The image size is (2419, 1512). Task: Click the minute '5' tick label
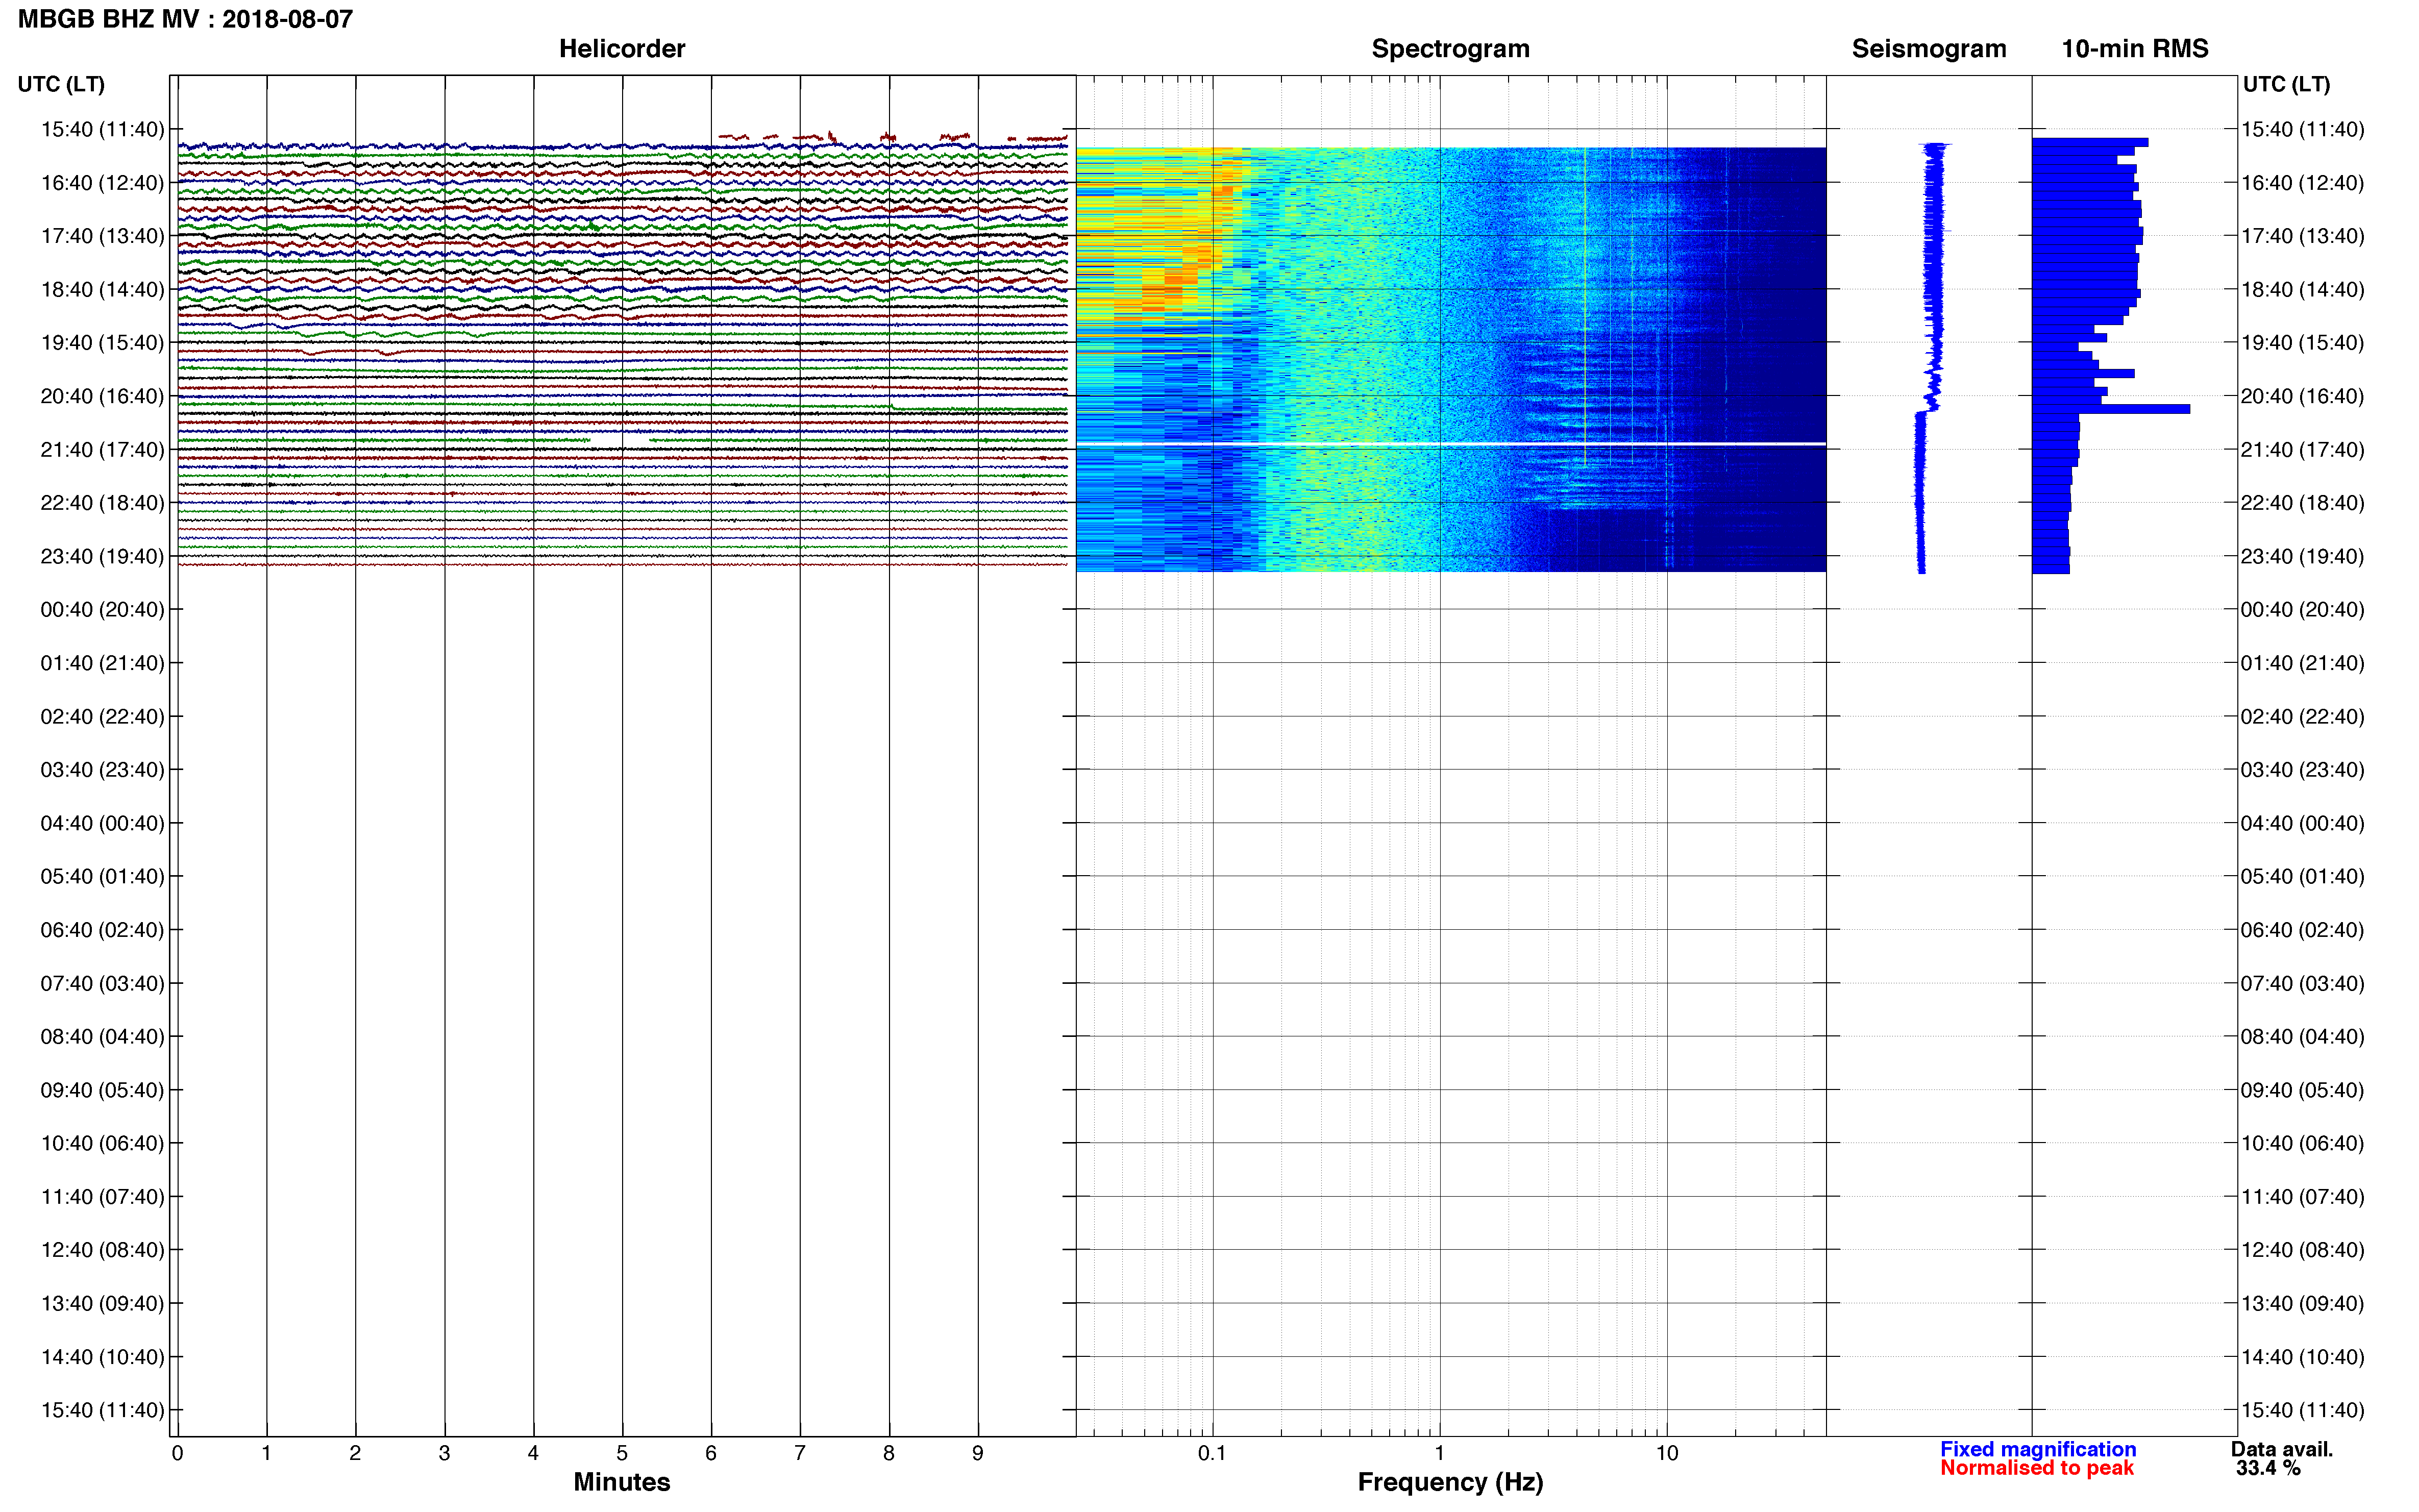pos(621,1454)
